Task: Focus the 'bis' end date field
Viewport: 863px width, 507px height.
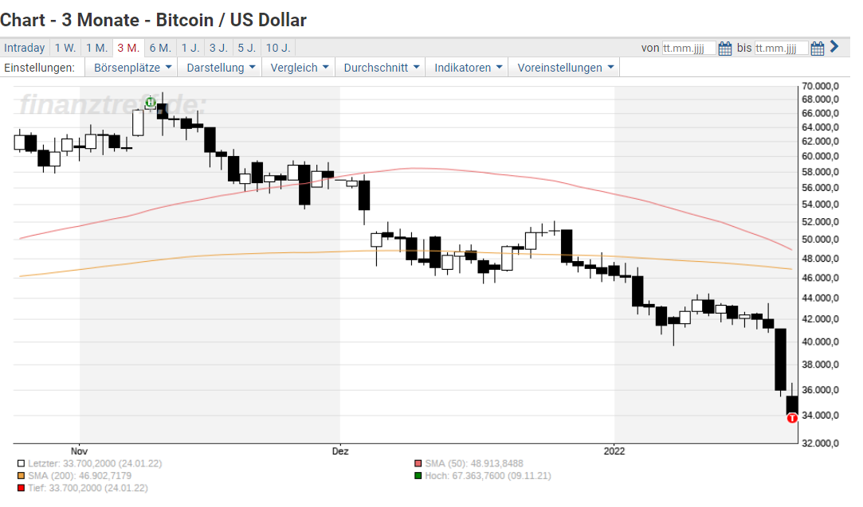Action: pos(781,49)
